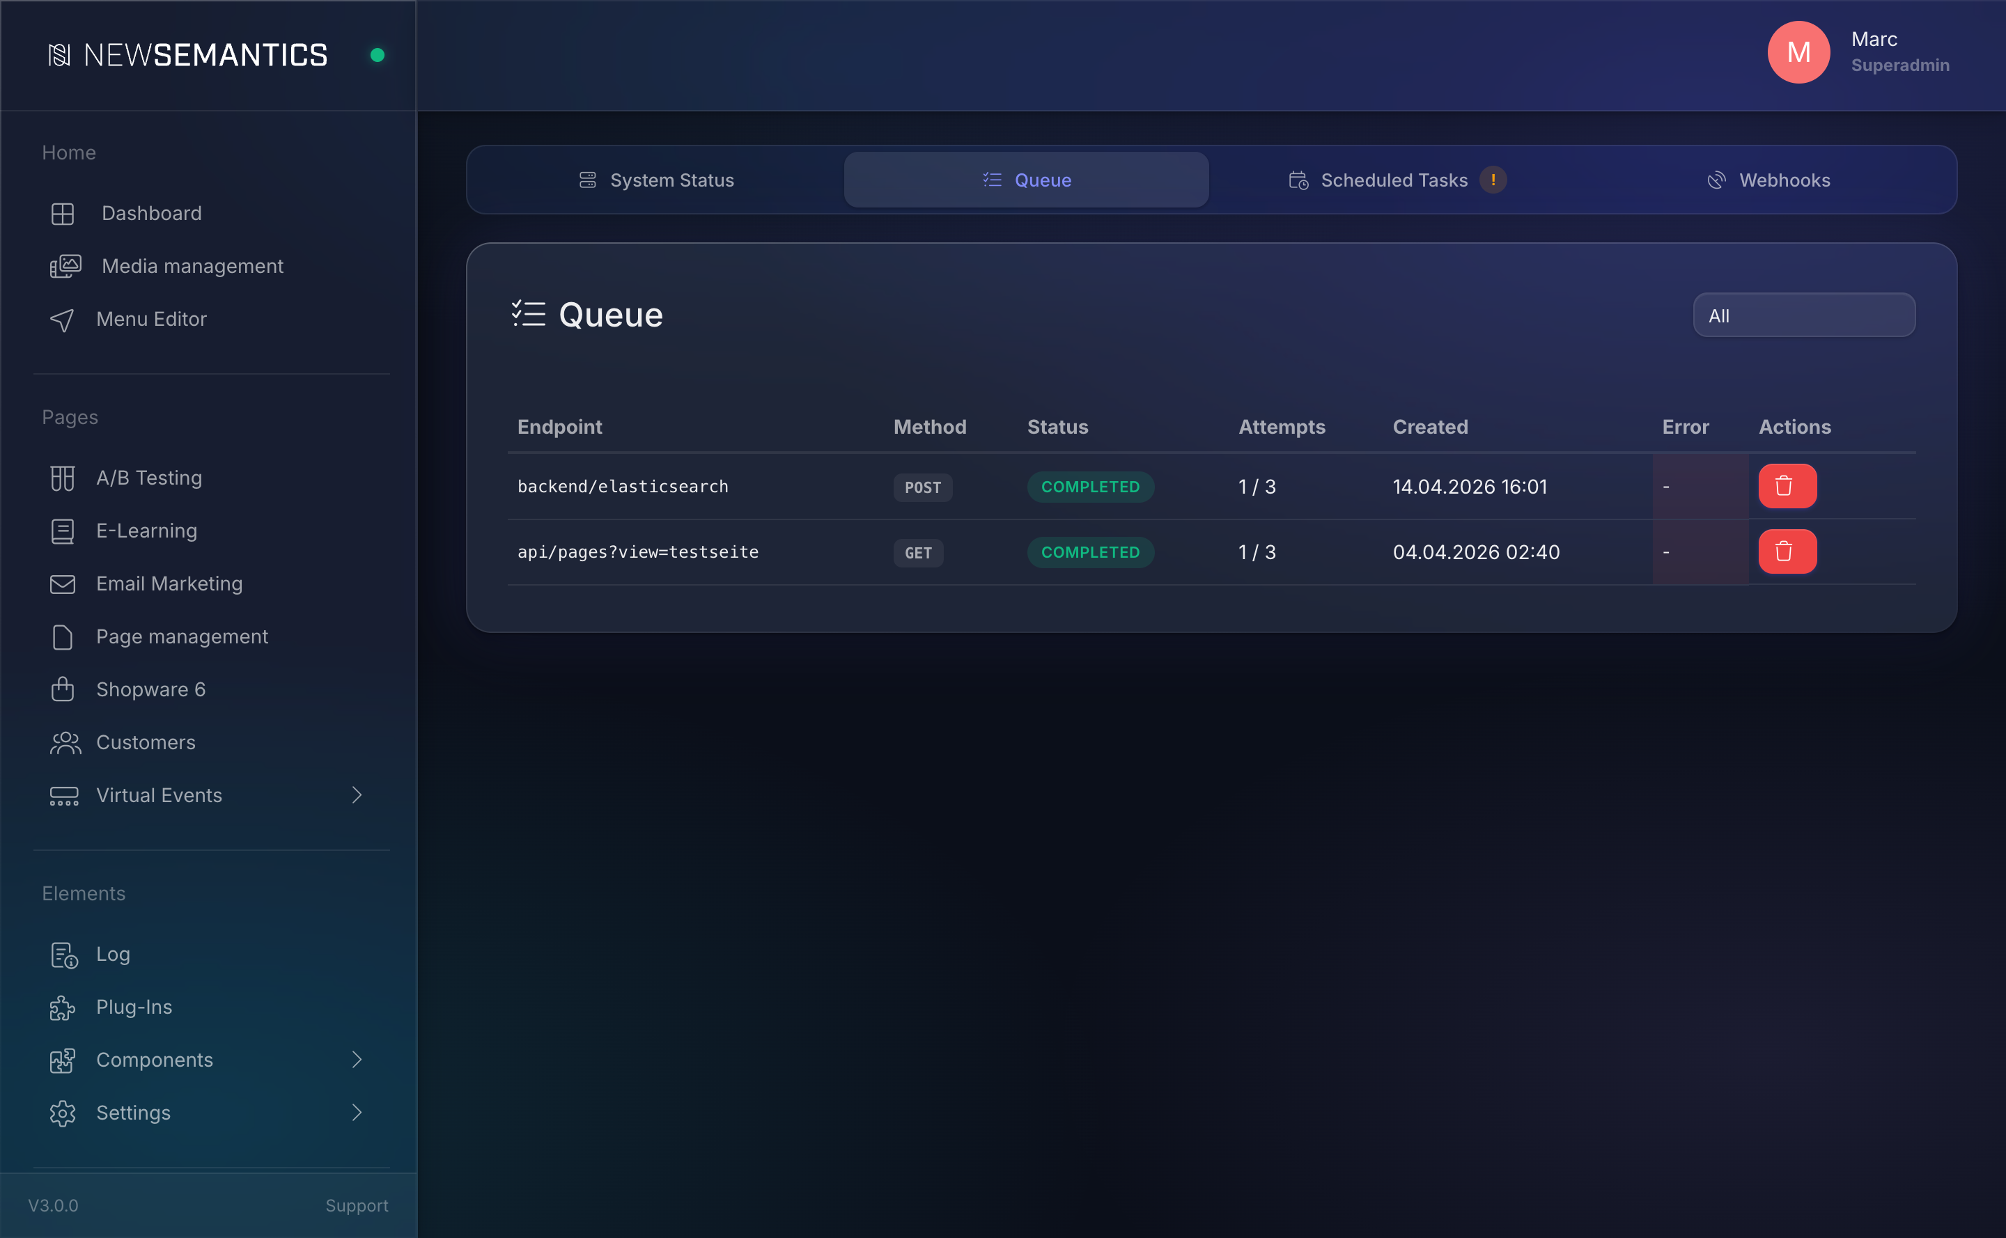
Task: Click the Customers people icon
Action: 65,743
